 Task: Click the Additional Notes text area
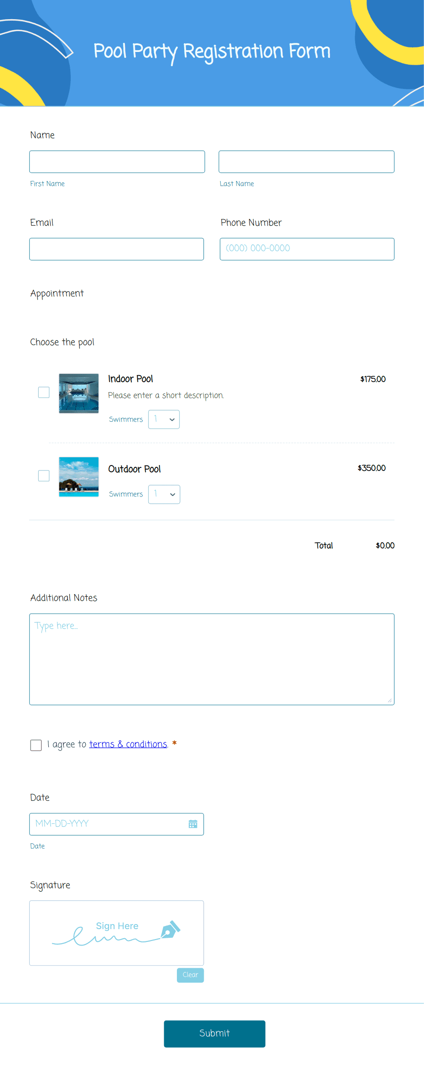pyautogui.click(x=212, y=659)
